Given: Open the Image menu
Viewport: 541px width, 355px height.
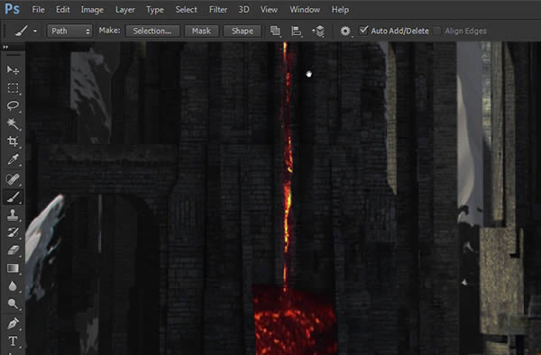Looking at the screenshot, I should pos(92,10).
